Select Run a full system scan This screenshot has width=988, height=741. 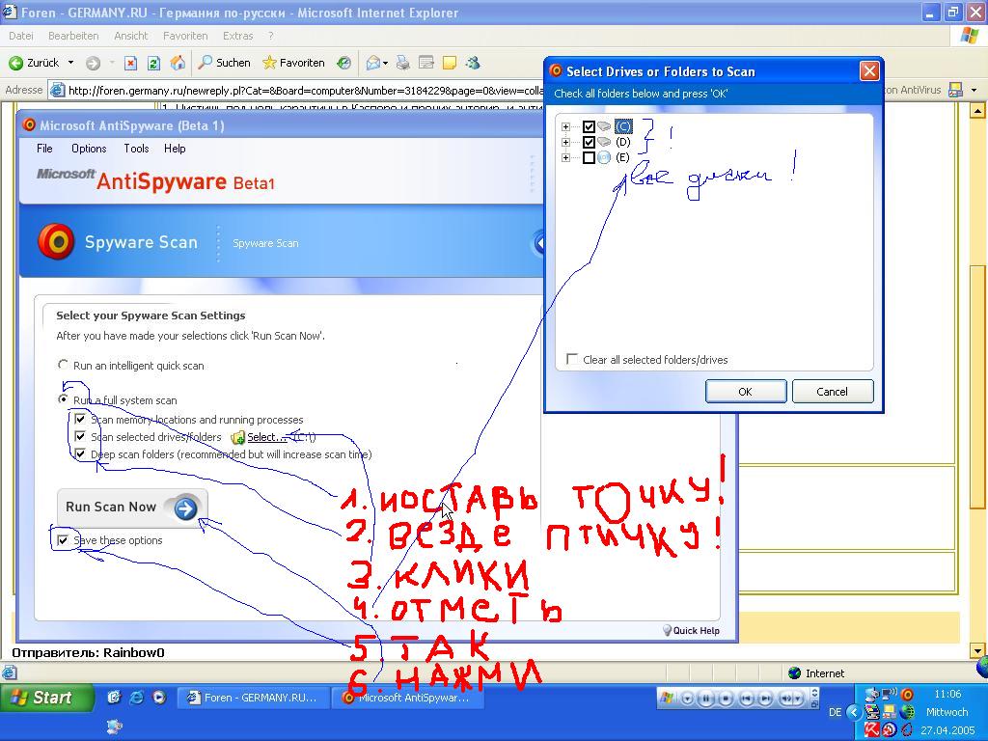tap(63, 399)
